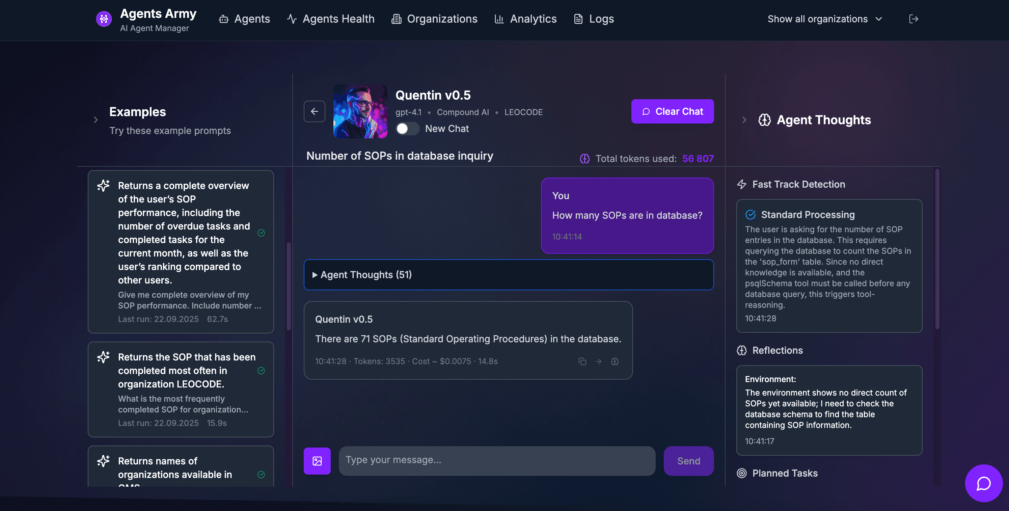Collapse the Examples panel chevron
1009x511 pixels.
96,120
